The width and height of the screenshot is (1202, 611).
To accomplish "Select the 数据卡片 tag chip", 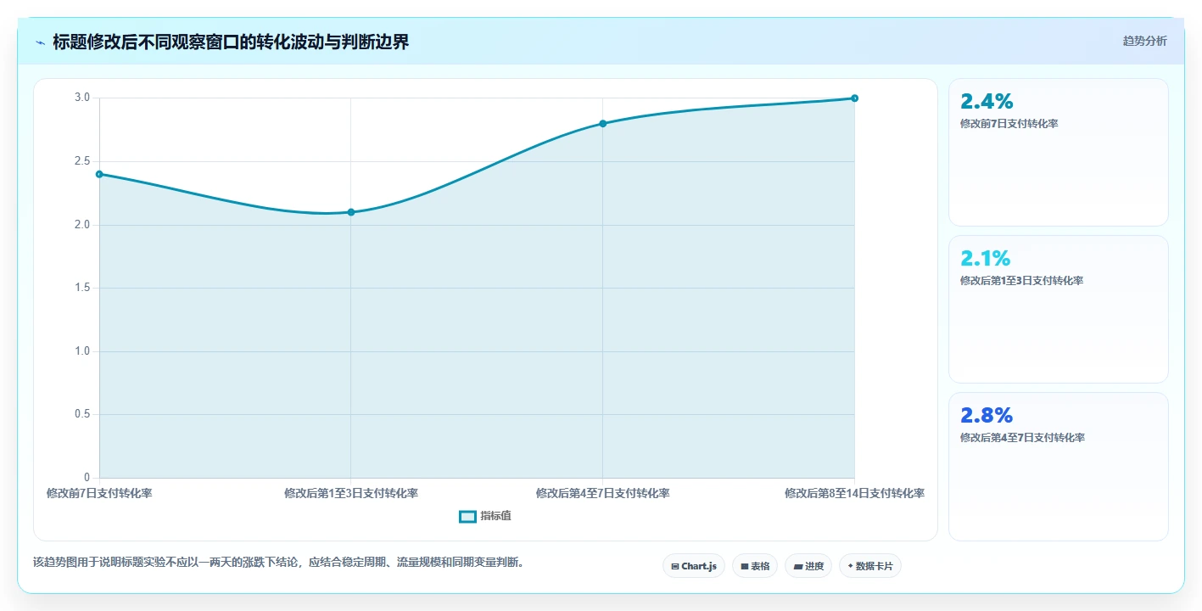I will coord(870,566).
